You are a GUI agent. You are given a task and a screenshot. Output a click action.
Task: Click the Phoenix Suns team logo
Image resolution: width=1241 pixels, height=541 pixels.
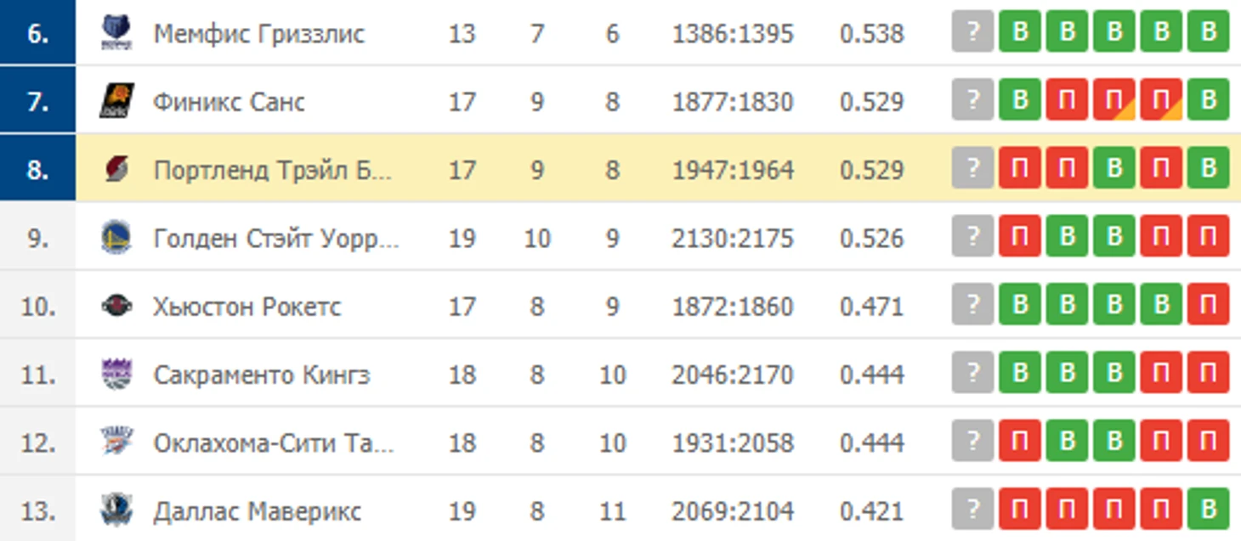tap(116, 102)
